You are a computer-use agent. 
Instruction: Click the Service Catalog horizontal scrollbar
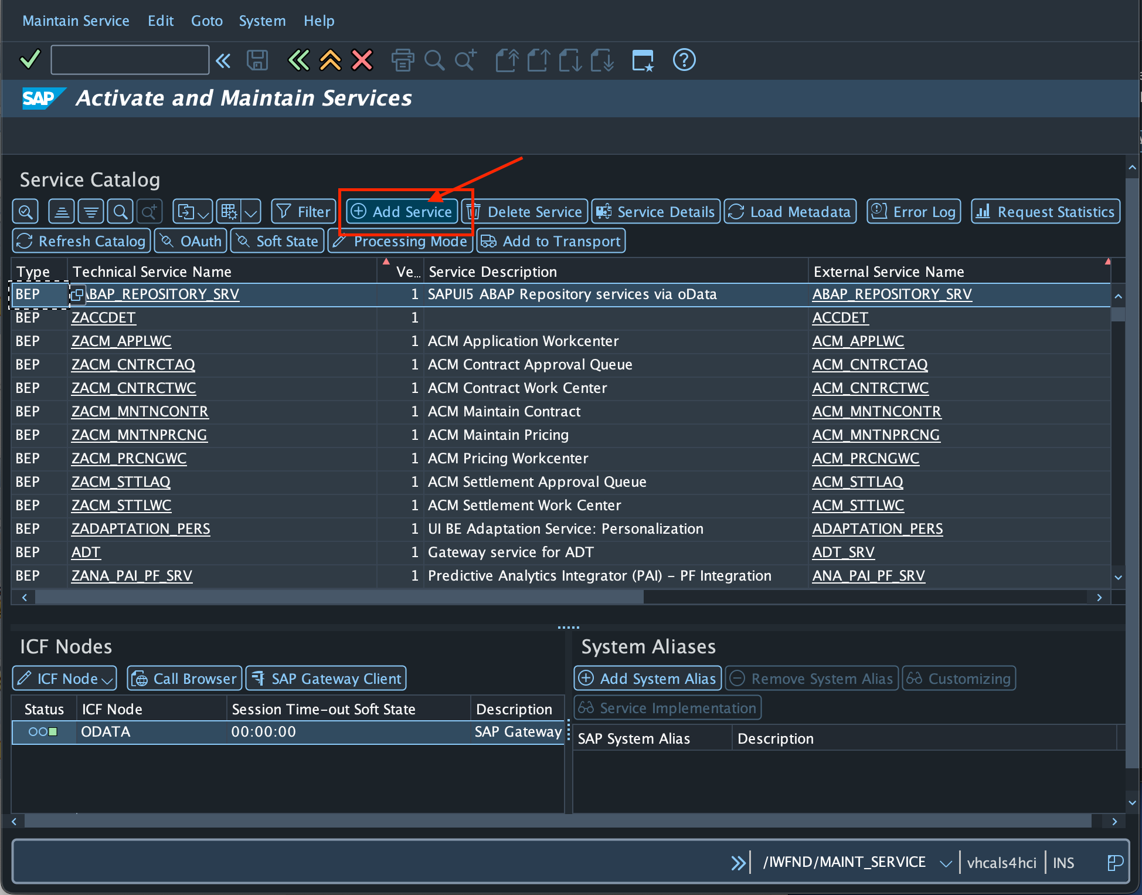(339, 597)
